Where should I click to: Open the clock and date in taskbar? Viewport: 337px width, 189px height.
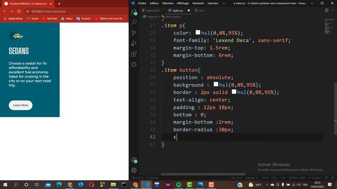point(317,184)
